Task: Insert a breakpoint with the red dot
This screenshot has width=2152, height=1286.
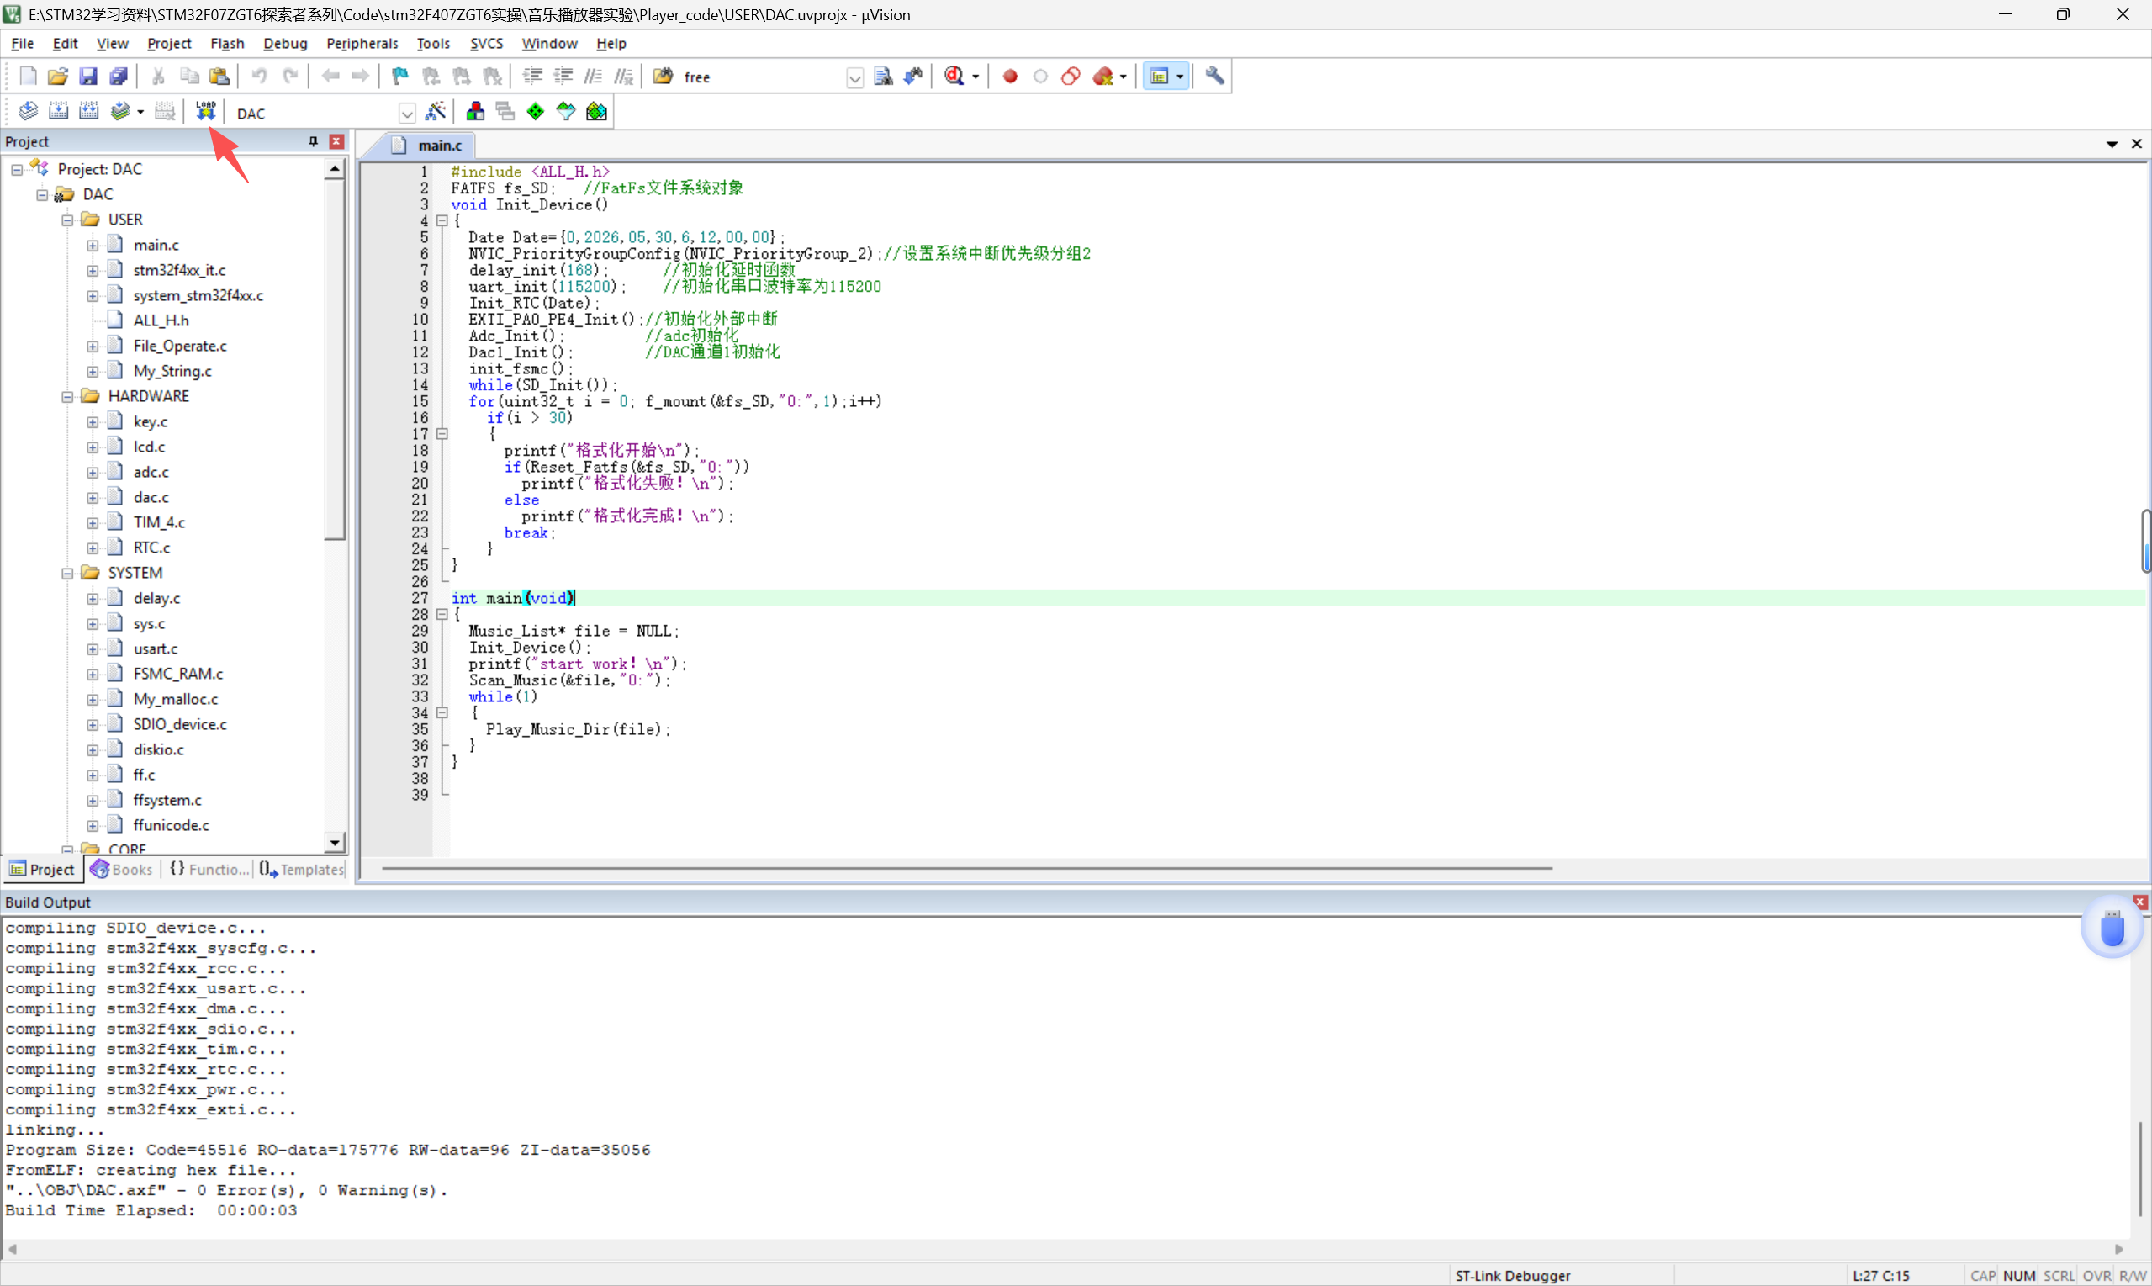Action: [1010, 77]
